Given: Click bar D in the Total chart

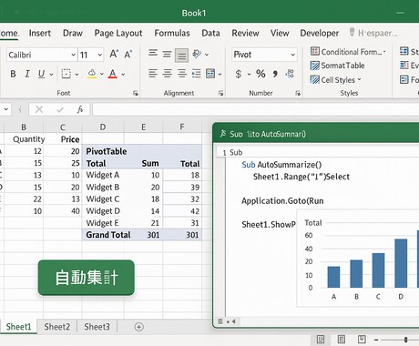Looking at the screenshot, I should (401, 263).
